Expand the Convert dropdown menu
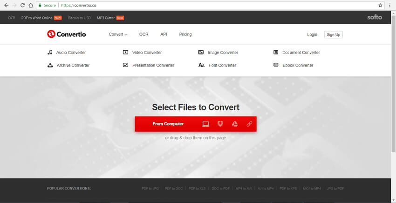396x203 pixels. (x=118, y=34)
